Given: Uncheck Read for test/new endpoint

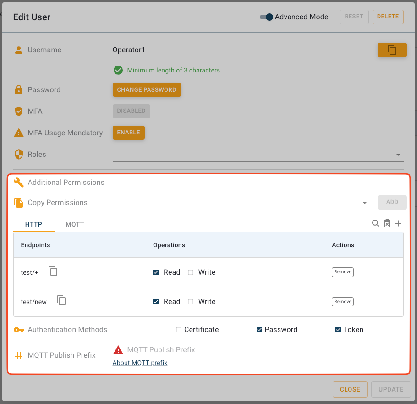Looking at the screenshot, I should click(156, 302).
